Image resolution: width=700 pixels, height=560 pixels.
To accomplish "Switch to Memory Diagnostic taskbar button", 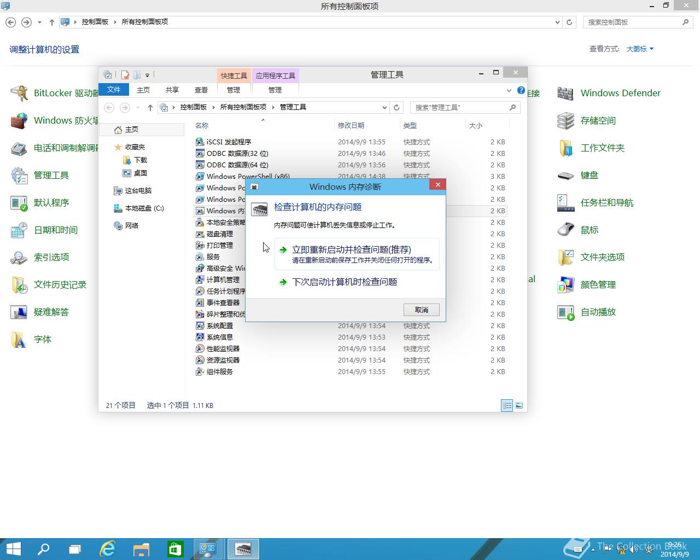I will 243,549.
